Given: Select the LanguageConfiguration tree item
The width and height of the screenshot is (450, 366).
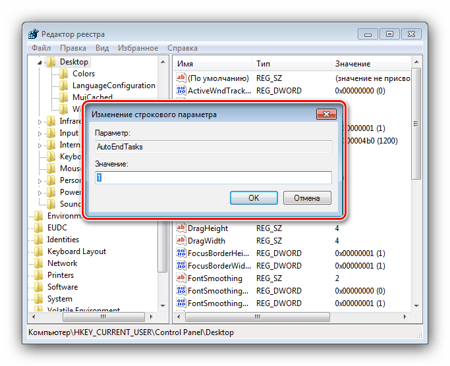Looking at the screenshot, I should point(113,86).
